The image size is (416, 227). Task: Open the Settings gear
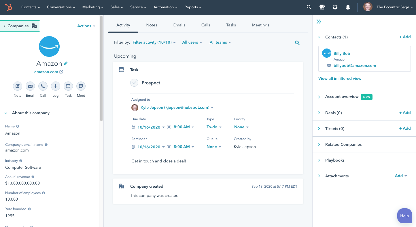point(335,7)
